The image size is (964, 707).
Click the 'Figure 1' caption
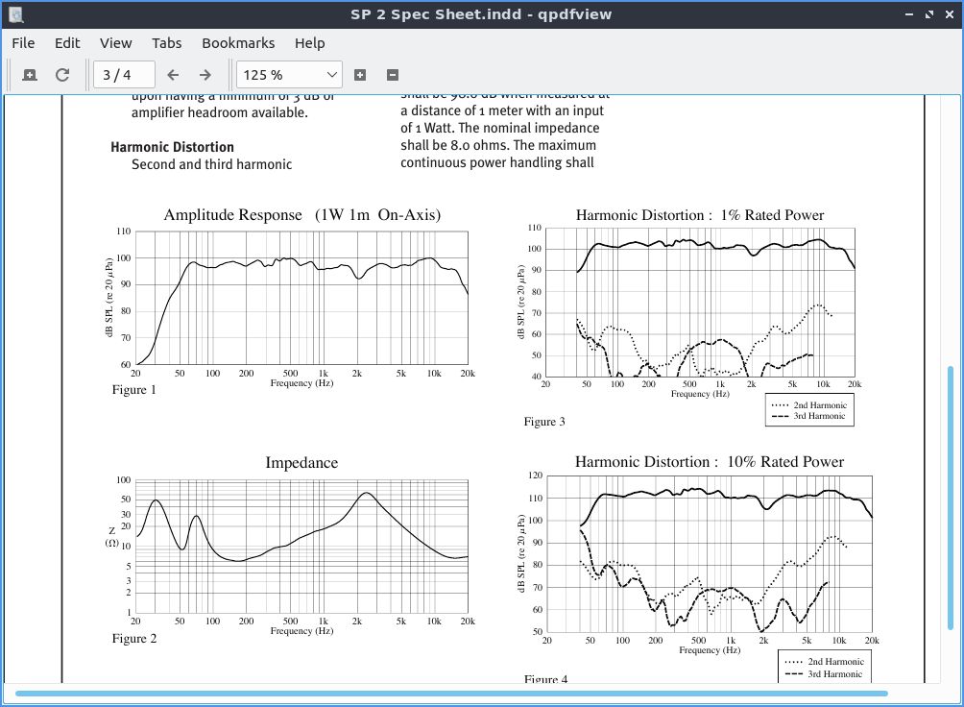(134, 390)
